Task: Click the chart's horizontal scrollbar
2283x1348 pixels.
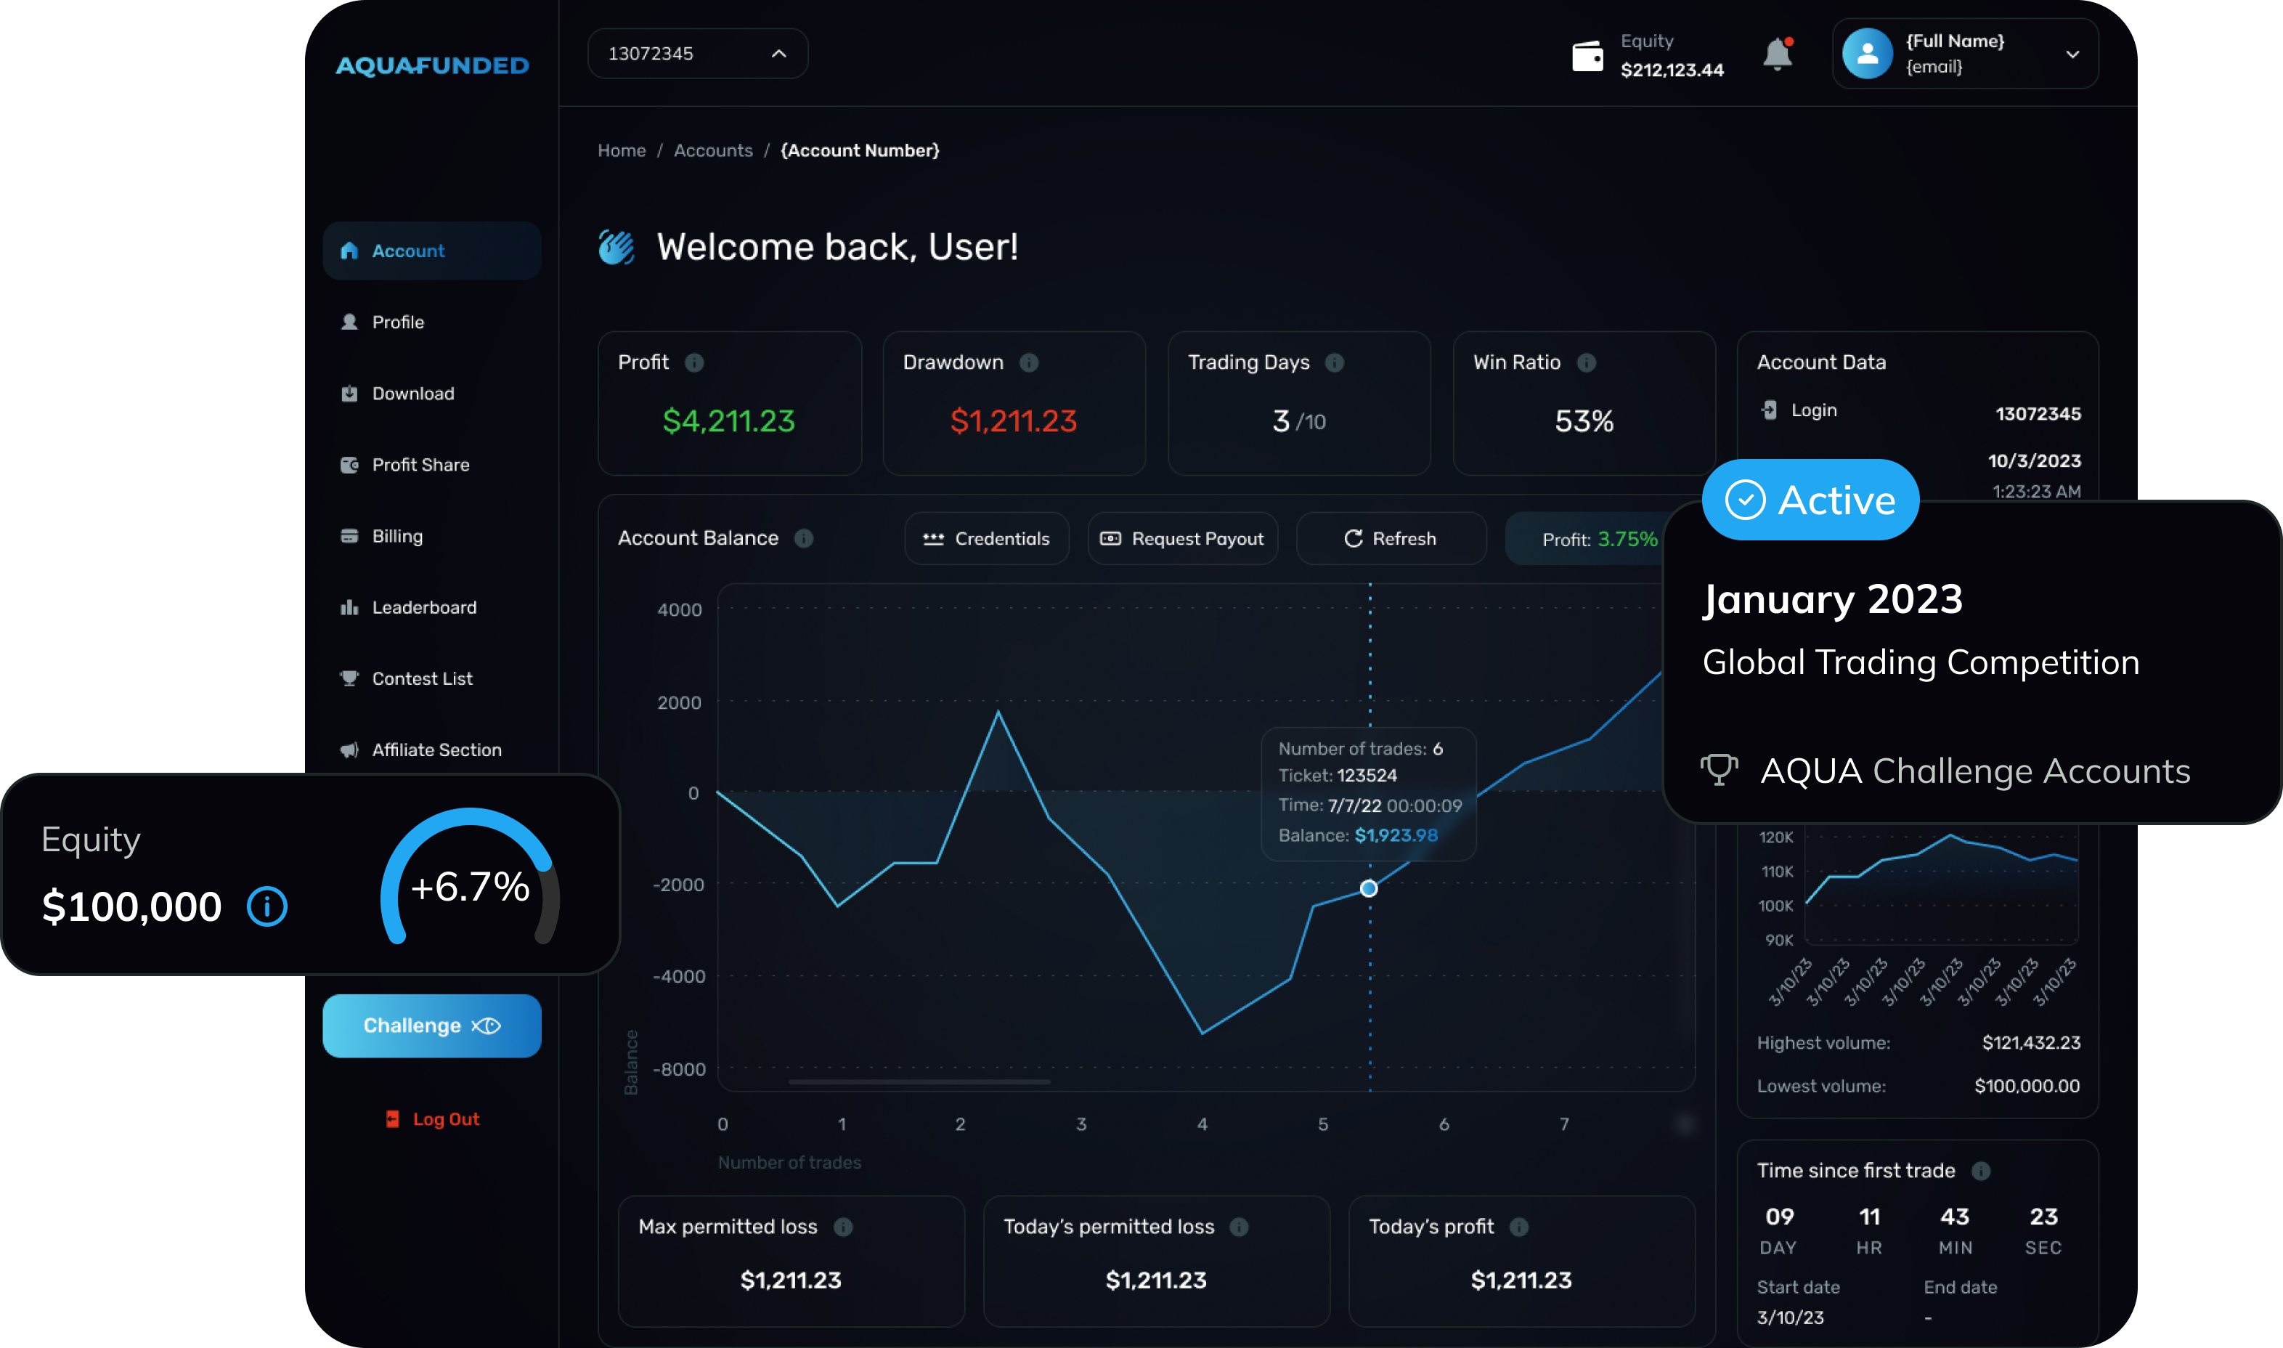Action: coord(919,1082)
